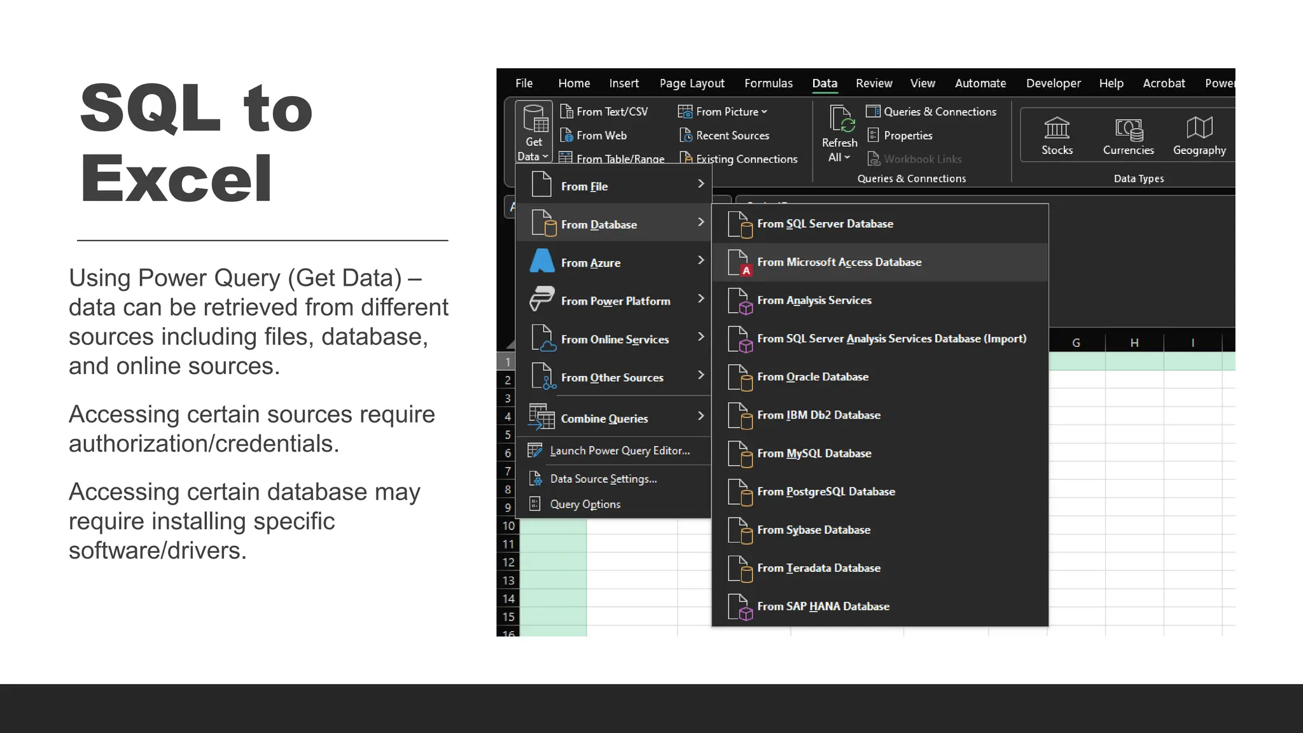This screenshot has height=733, width=1303.
Task: Switch to the Insert tab
Action: 624,83
